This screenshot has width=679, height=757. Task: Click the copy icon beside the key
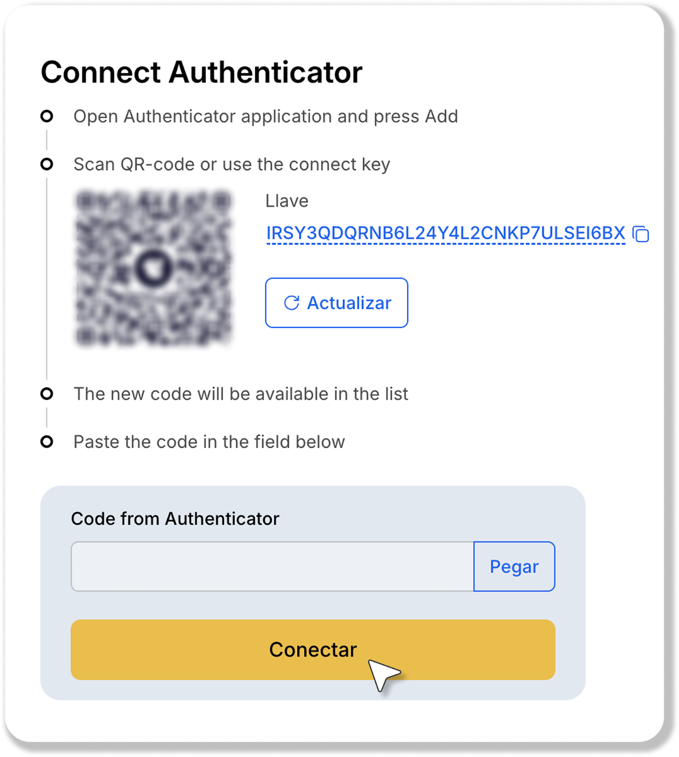pyautogui.click(x=641, y=234)
